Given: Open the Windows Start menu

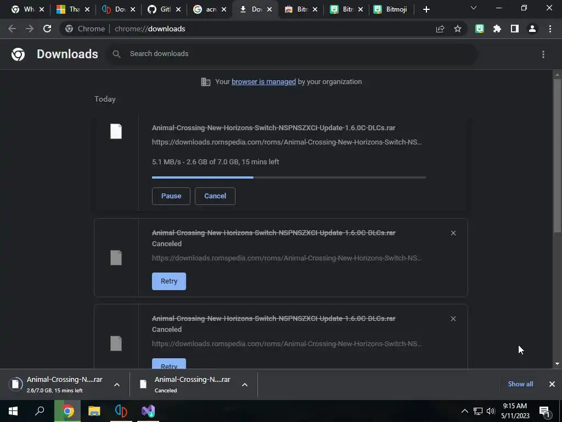Looking at the screenshot, I should pos(13,411).
